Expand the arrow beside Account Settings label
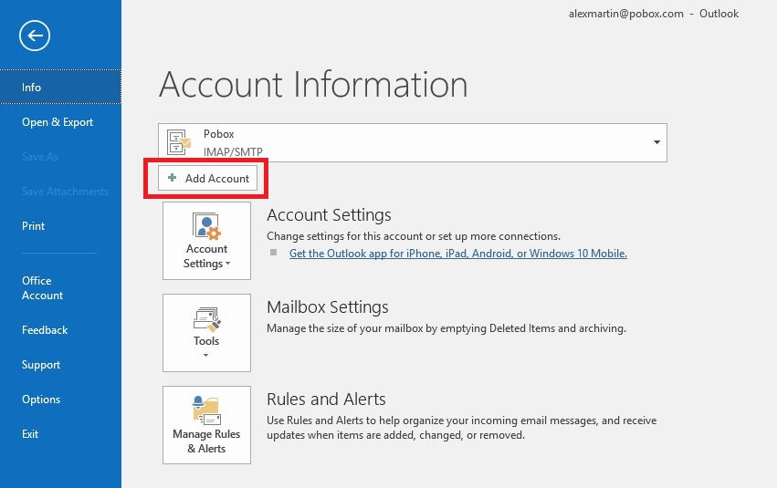 [228, 264]
